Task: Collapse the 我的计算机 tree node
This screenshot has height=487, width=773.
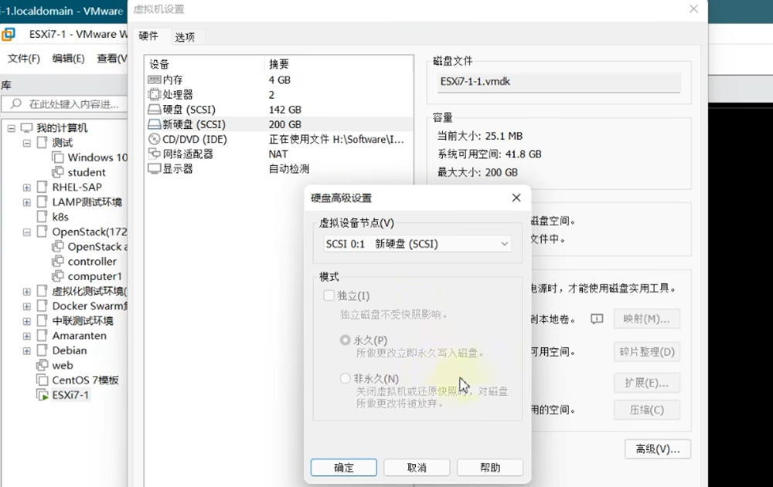Action: 12,129
